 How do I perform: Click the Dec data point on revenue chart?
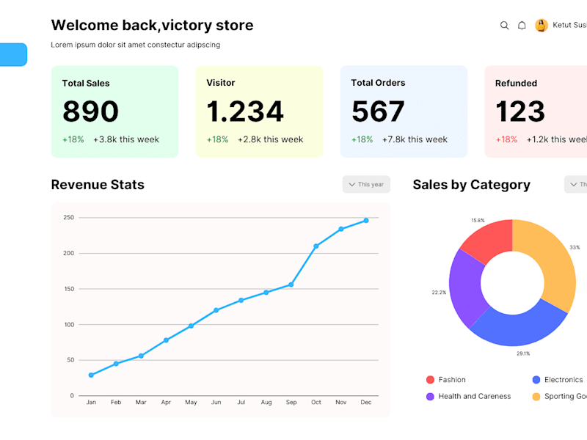coord(366,221)
